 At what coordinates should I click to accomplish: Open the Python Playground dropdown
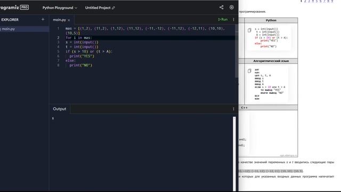60,8
